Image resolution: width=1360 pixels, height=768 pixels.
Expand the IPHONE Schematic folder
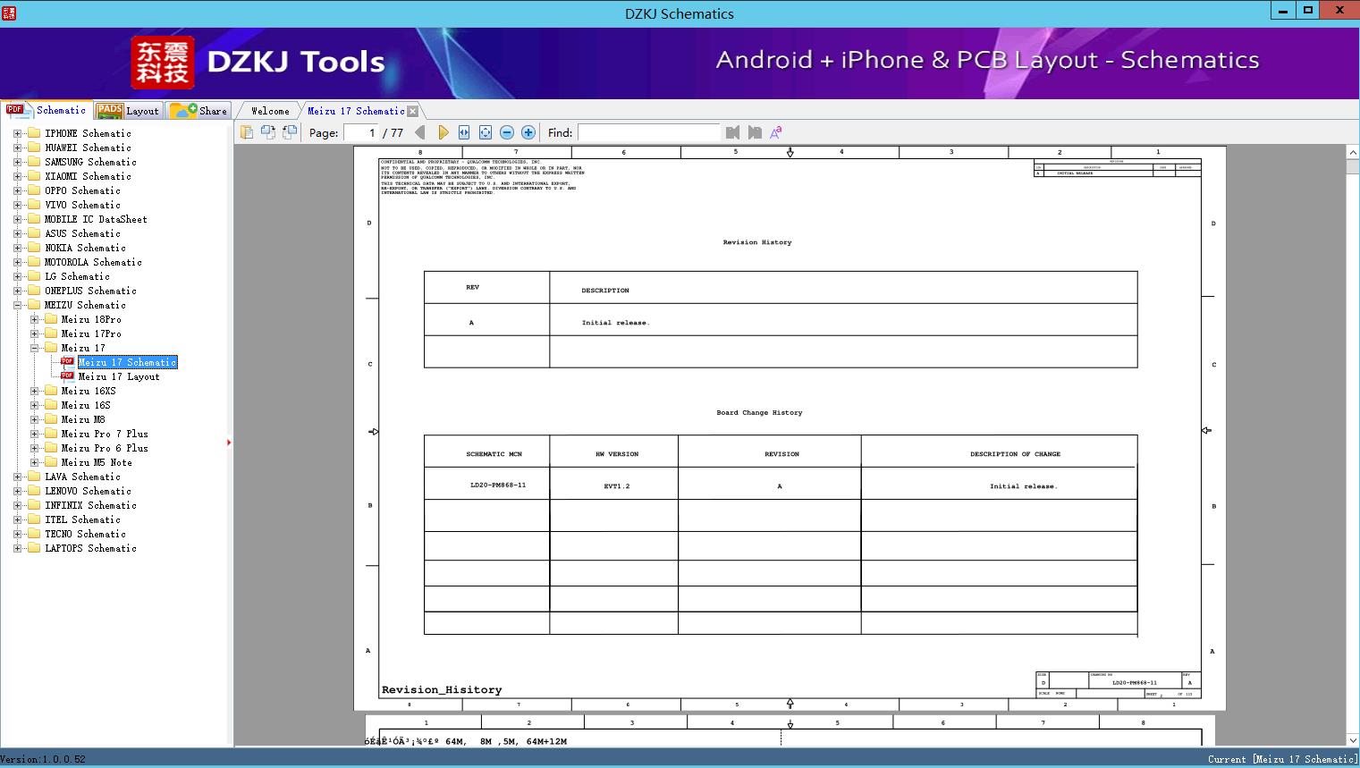pyautogui.click(x=17, y=133)
